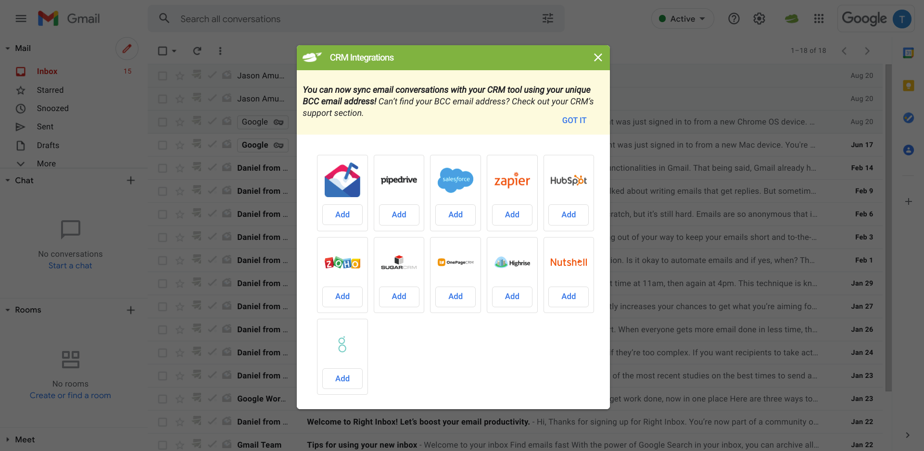Toggle the select-all checkbox in toolbar
This screenshot has height=451, width=924.
pos(163,51)
